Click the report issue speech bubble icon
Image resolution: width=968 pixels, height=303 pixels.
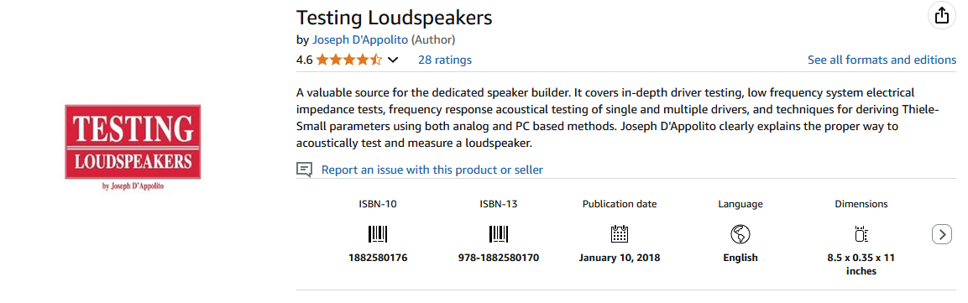click(x=305, y=170)
